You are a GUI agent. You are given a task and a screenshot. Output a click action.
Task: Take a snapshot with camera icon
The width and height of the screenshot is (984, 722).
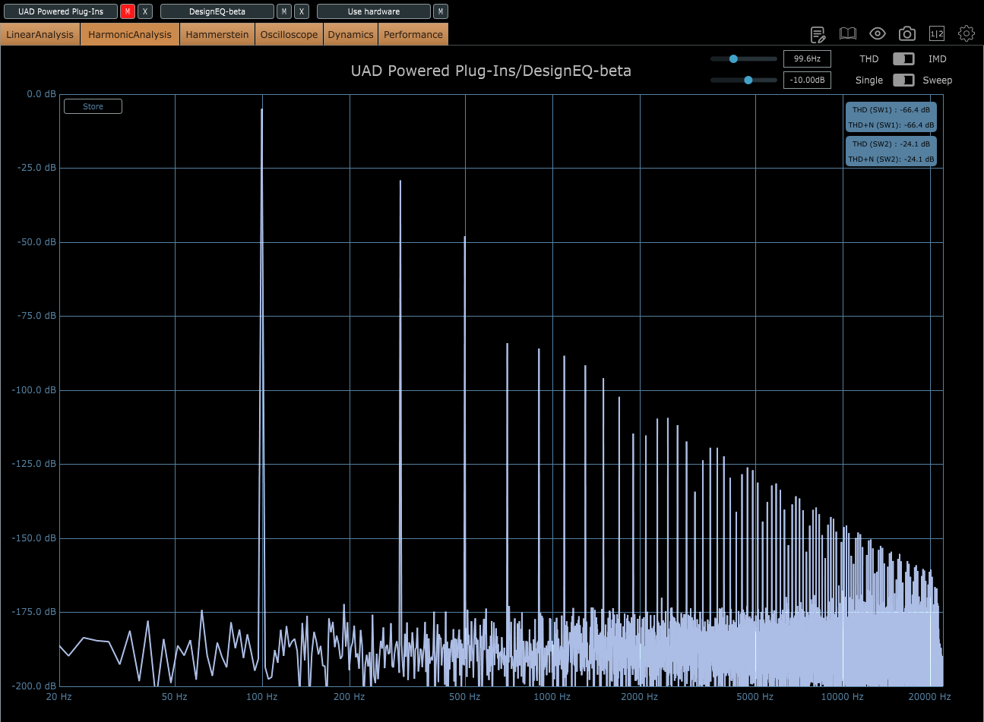coord(906,34)
